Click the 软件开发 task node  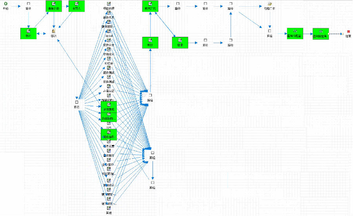pos(109,40)
